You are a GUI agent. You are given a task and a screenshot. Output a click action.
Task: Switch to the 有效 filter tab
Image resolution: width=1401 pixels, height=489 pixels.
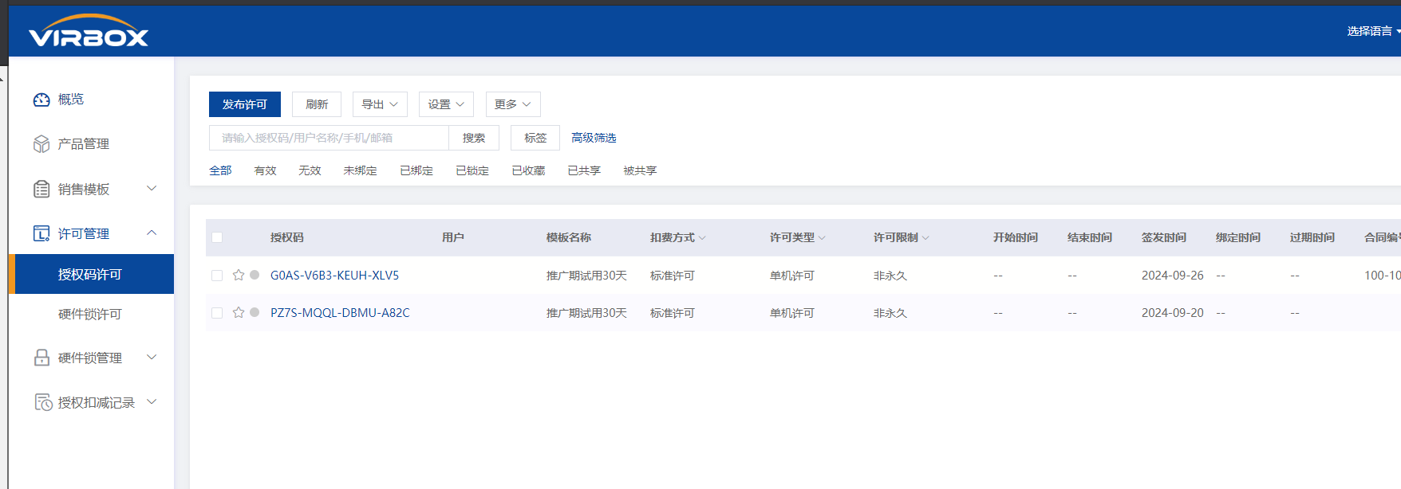(x=265, y=170)
